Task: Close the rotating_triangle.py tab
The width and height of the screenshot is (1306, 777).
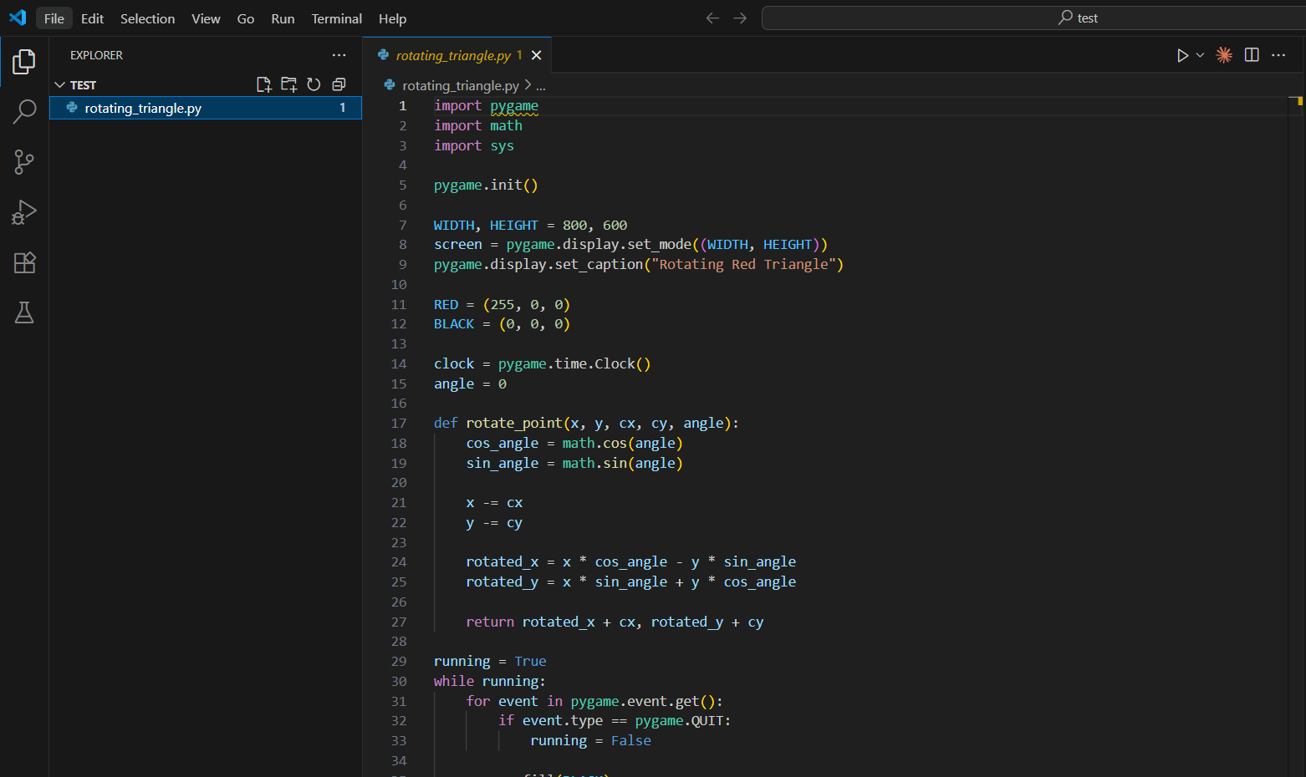Action: click(x=537, y=55)
